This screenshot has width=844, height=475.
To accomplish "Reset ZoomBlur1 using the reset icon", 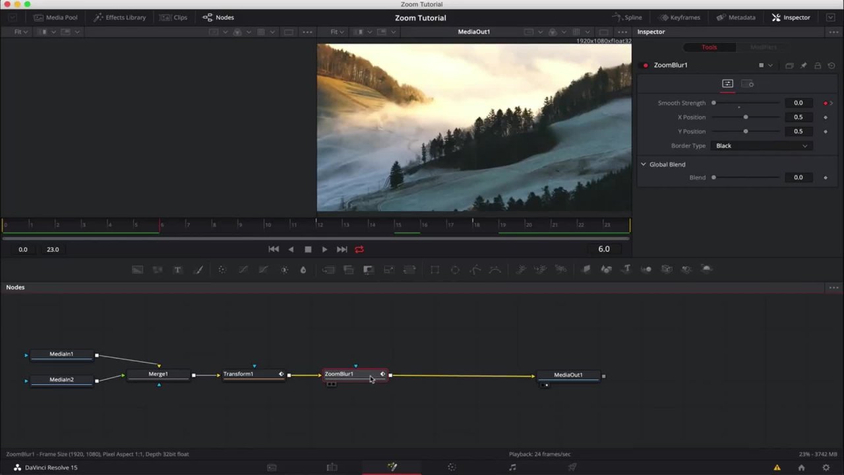I will (831, 65).
